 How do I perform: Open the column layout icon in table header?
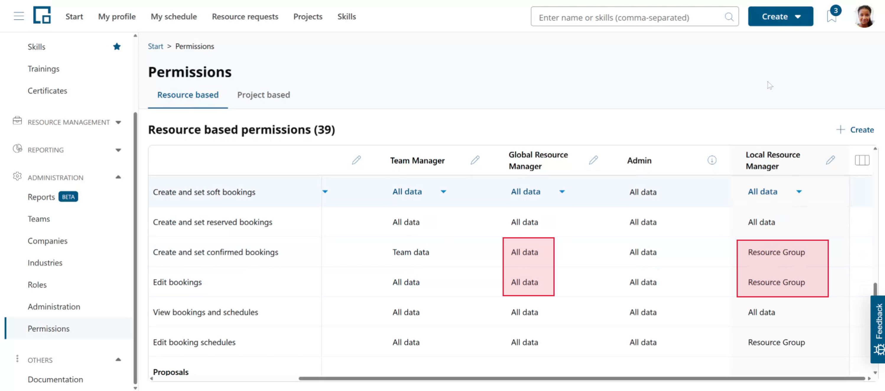(x=862, y=160)
